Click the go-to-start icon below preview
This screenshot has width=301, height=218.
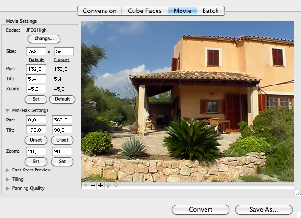85,185
